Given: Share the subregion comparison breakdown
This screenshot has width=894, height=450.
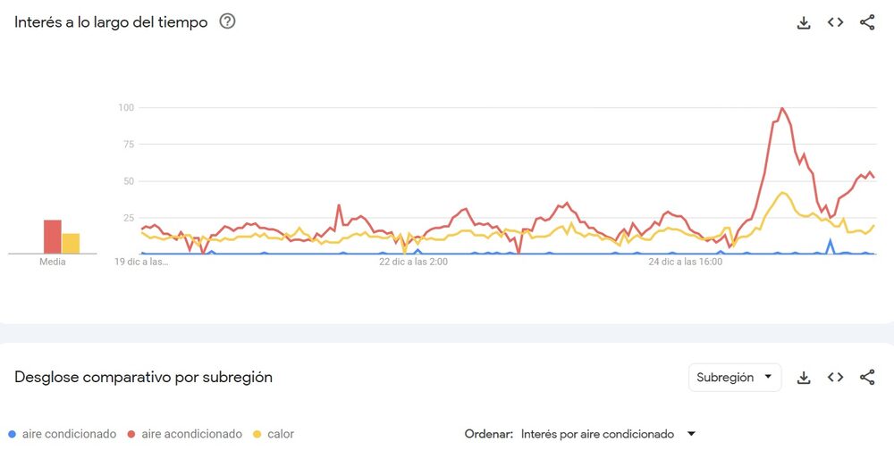Looking at the screenshot, I should point(867,377).
